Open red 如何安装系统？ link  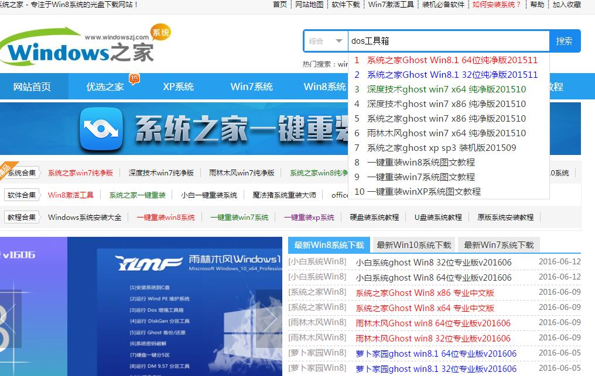497,5
